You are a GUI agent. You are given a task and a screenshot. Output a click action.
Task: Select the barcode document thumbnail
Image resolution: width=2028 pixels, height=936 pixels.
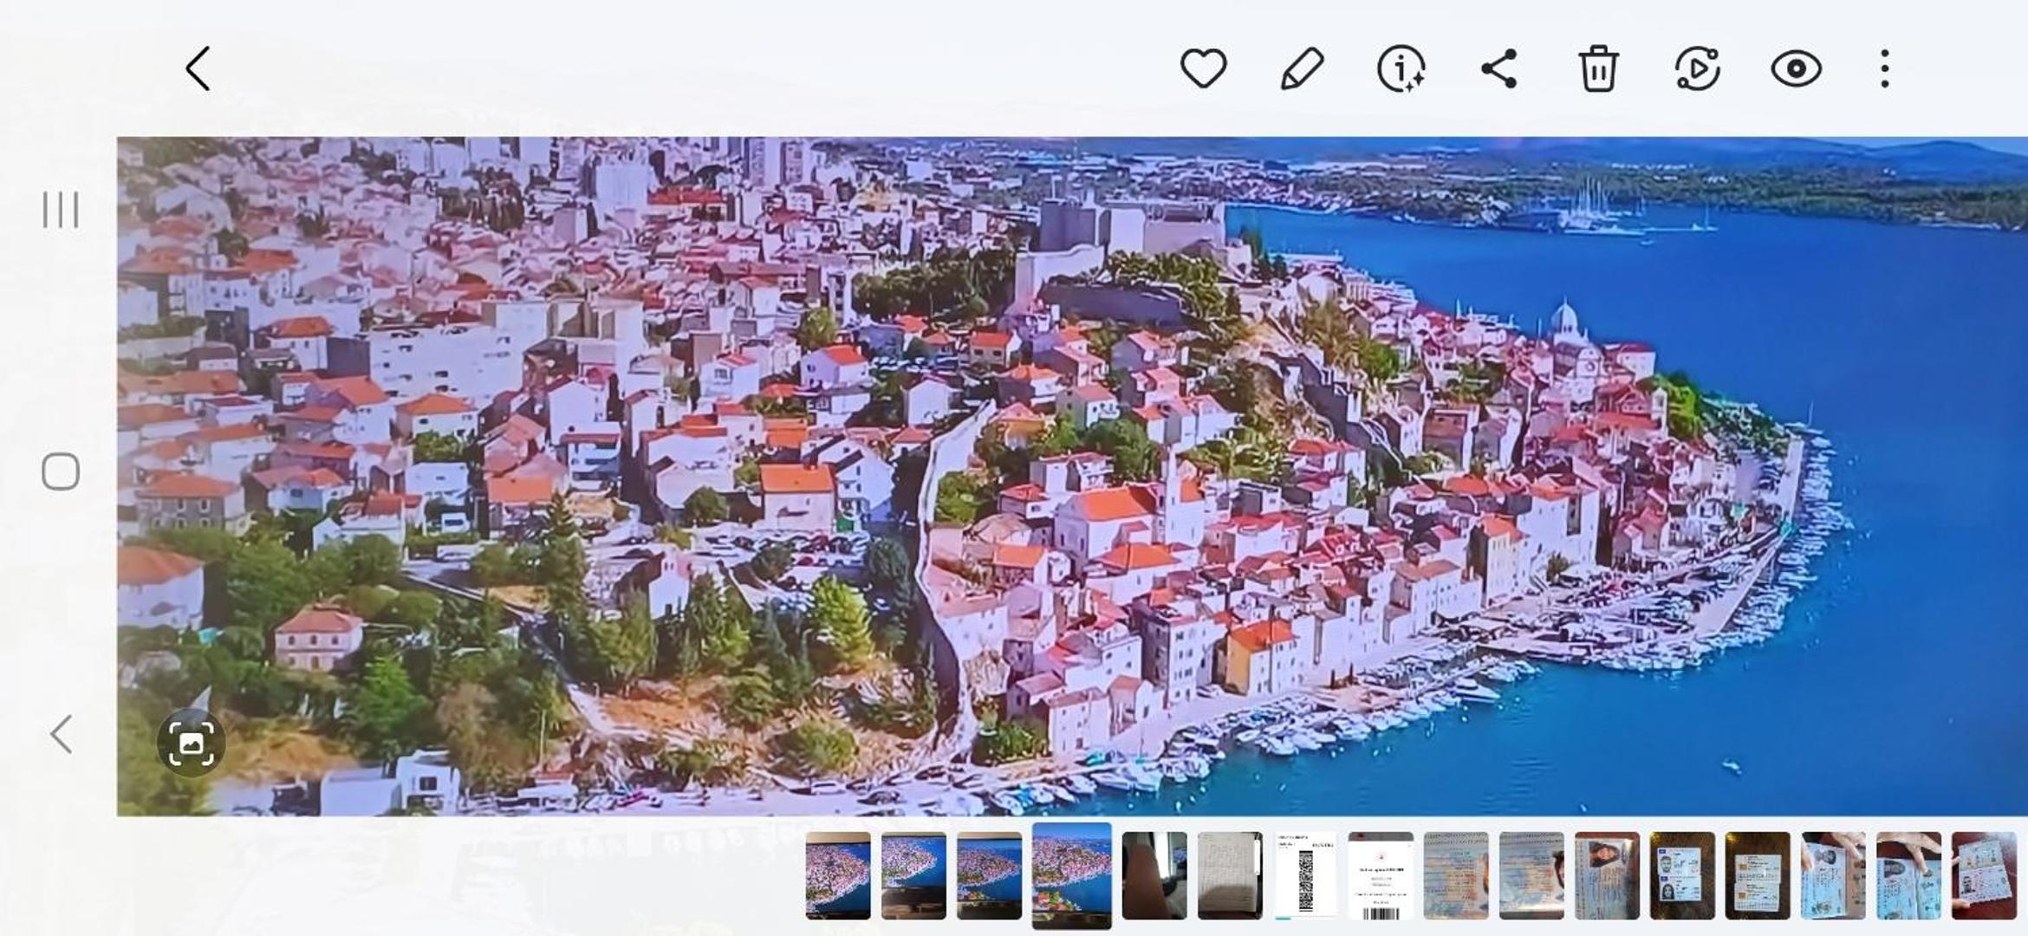(x=1305, y=875)
